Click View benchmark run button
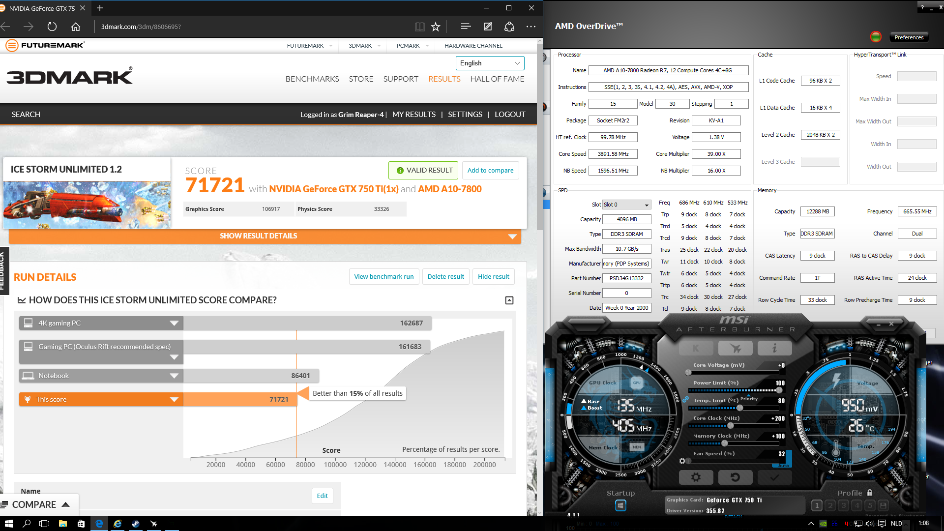Viewport: 944px width, 531px height. tap(384, 276)
